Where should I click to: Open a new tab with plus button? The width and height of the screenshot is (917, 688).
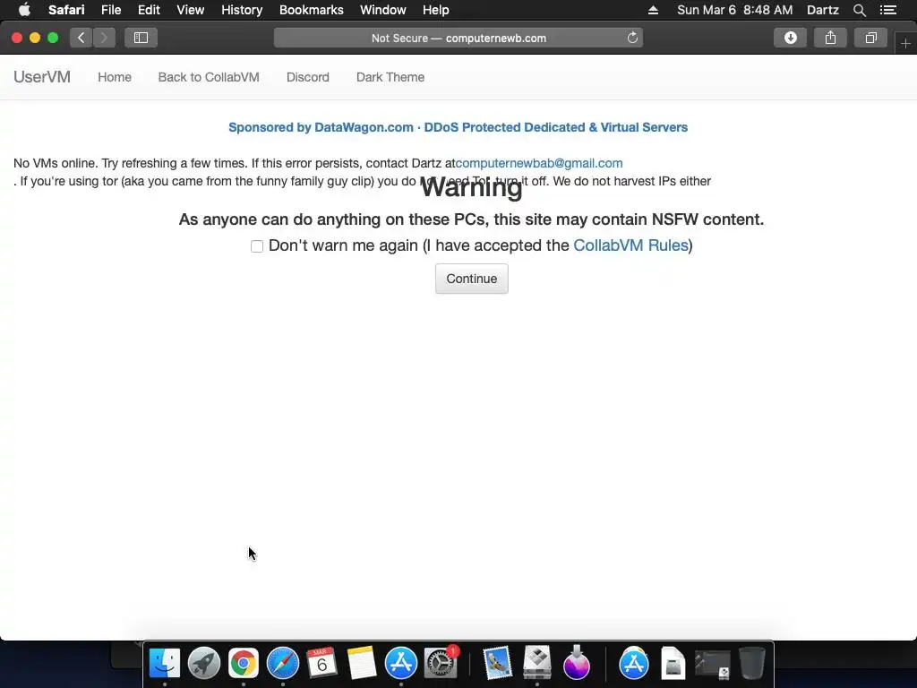[x=905, y=44]
